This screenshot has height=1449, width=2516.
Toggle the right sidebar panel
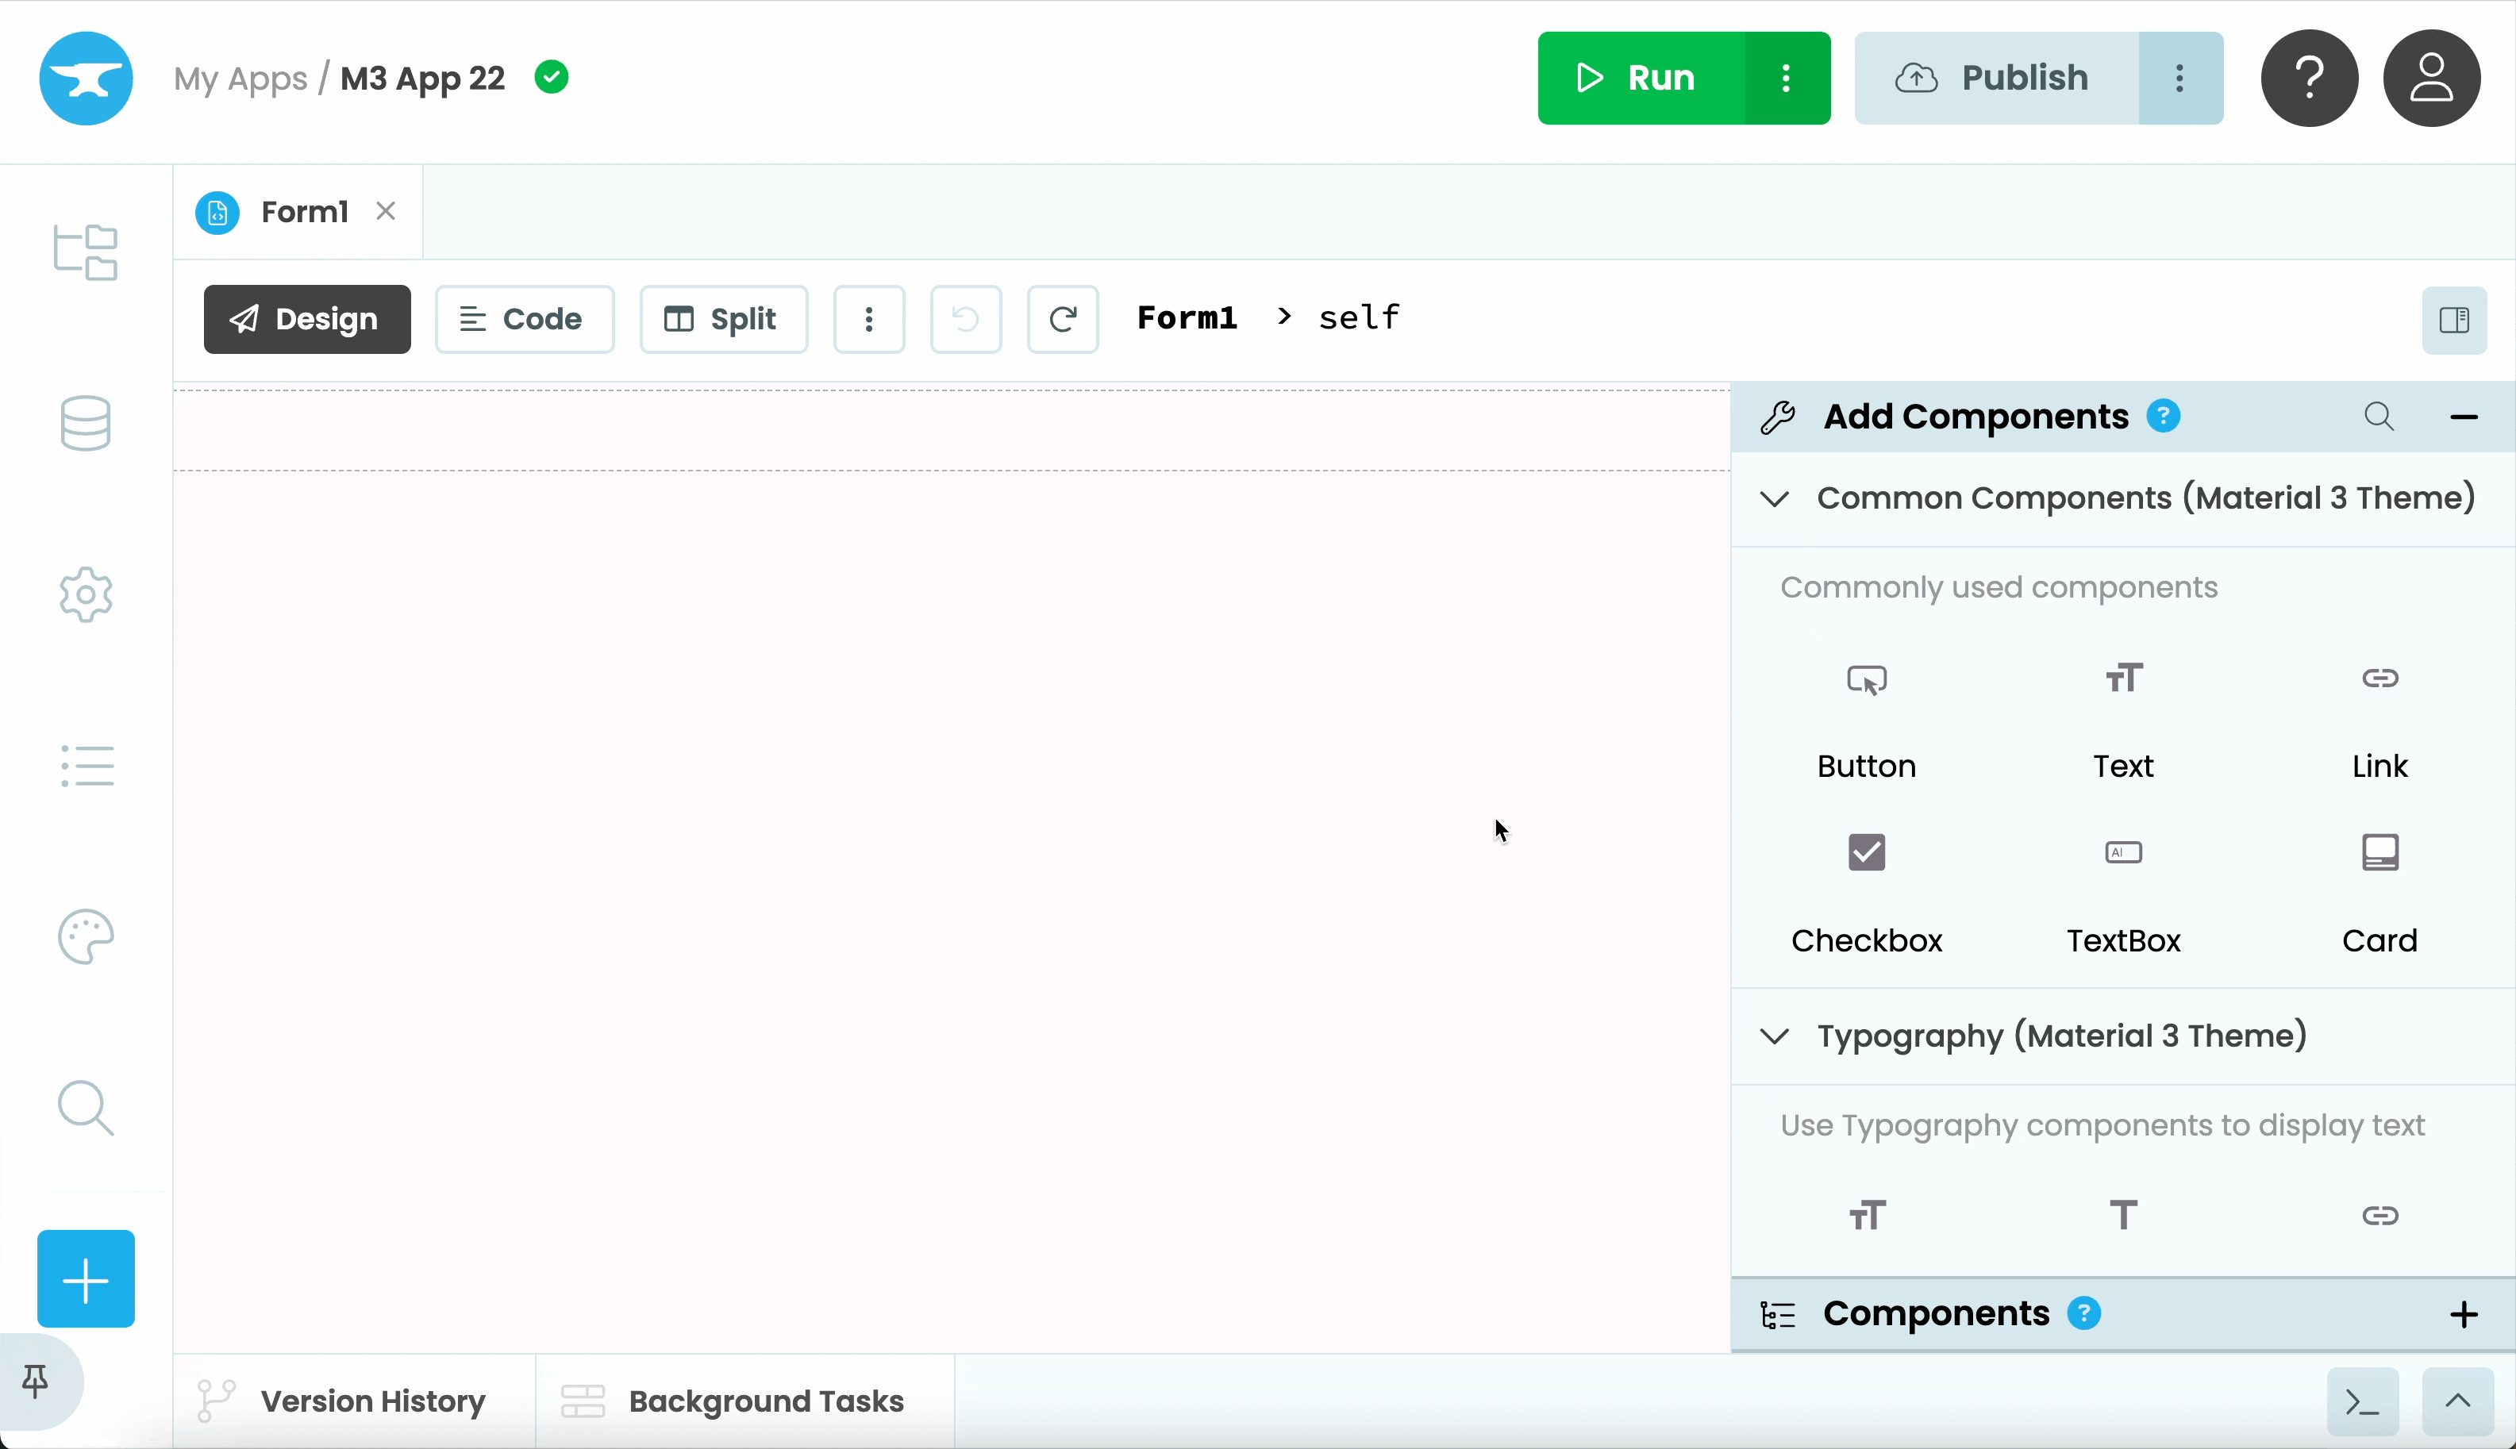pos(2454,320)
